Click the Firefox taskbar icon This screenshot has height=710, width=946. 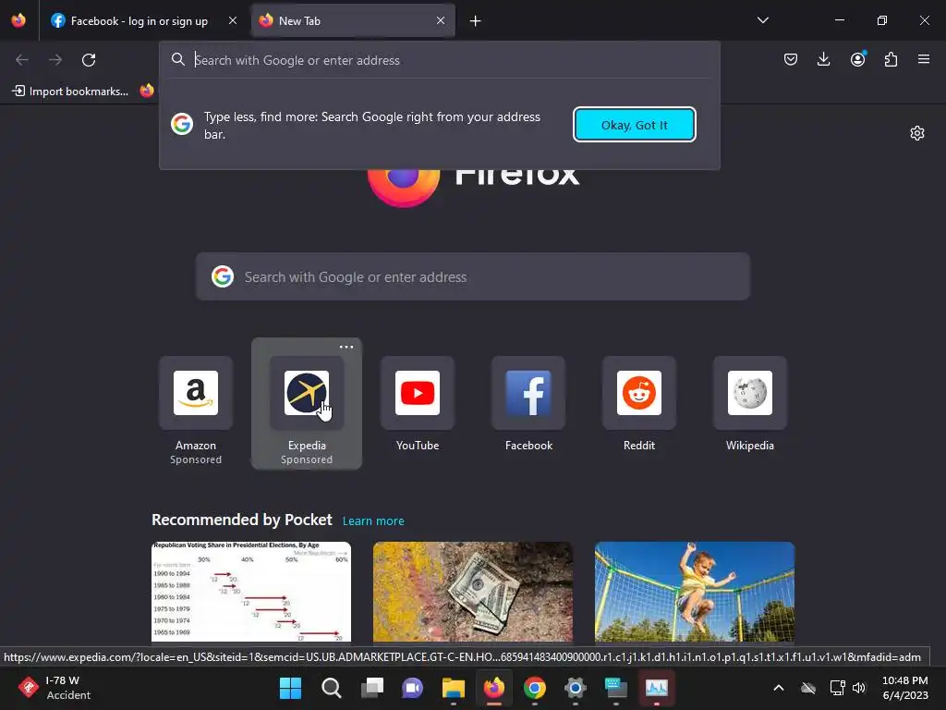pyautogui.click(x=494, y=688)
